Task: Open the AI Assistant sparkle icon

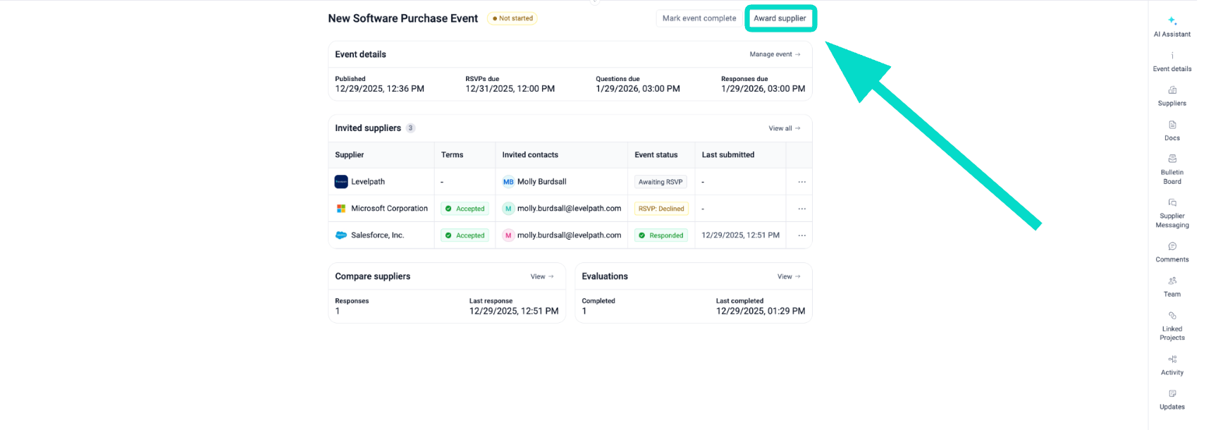Action: point(1172,21)
